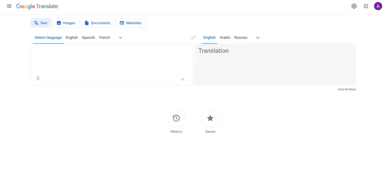Select English as target language
The image size is (385, 174).
click(x=209, y=37)
